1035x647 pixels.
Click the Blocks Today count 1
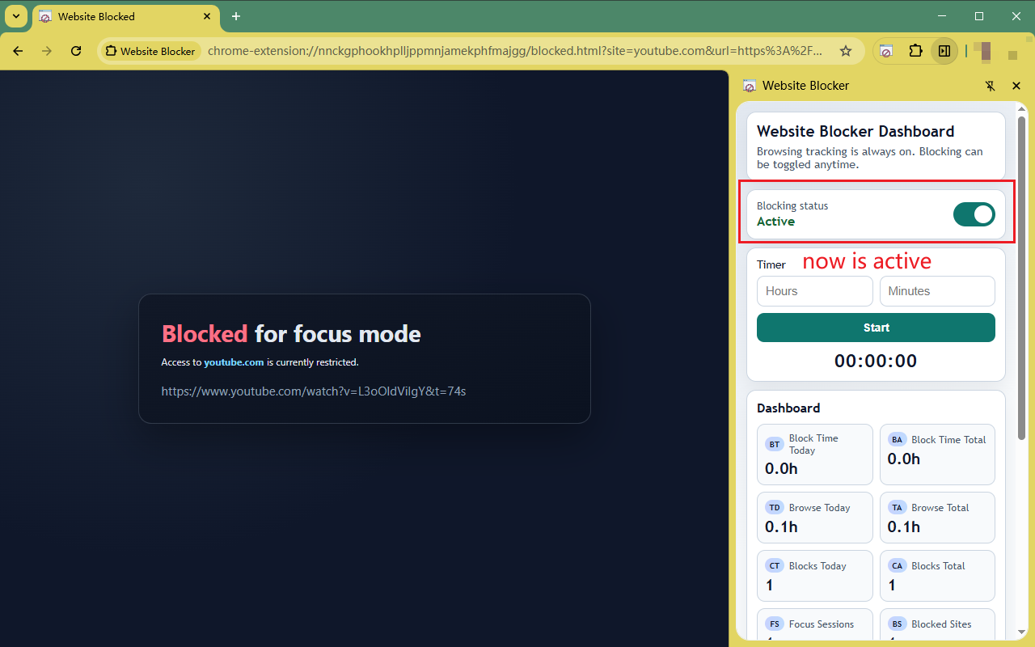click(x=769, y=586)
